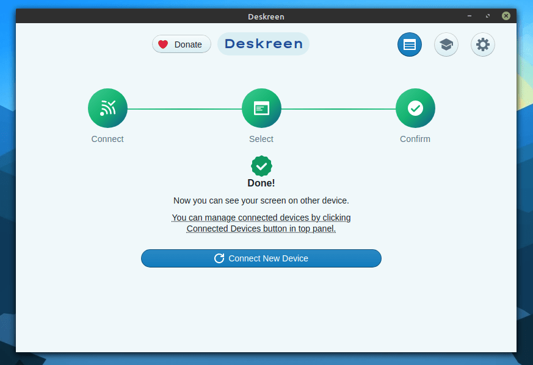The height and width of the screenshot is (365, 533).
Task: Open the tutorial graduation cap icon
Action: click(446, 44)
